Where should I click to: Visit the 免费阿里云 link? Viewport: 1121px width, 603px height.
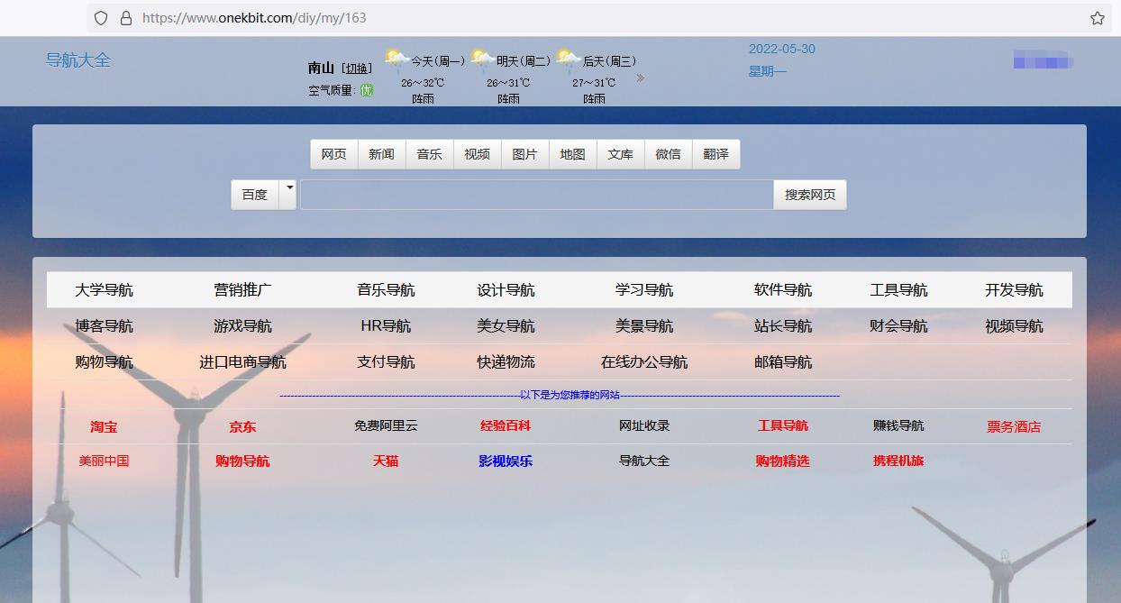pos(386,425)
